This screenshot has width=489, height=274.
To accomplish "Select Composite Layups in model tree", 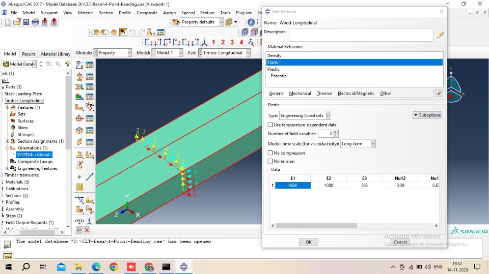I will pos(35,162).
